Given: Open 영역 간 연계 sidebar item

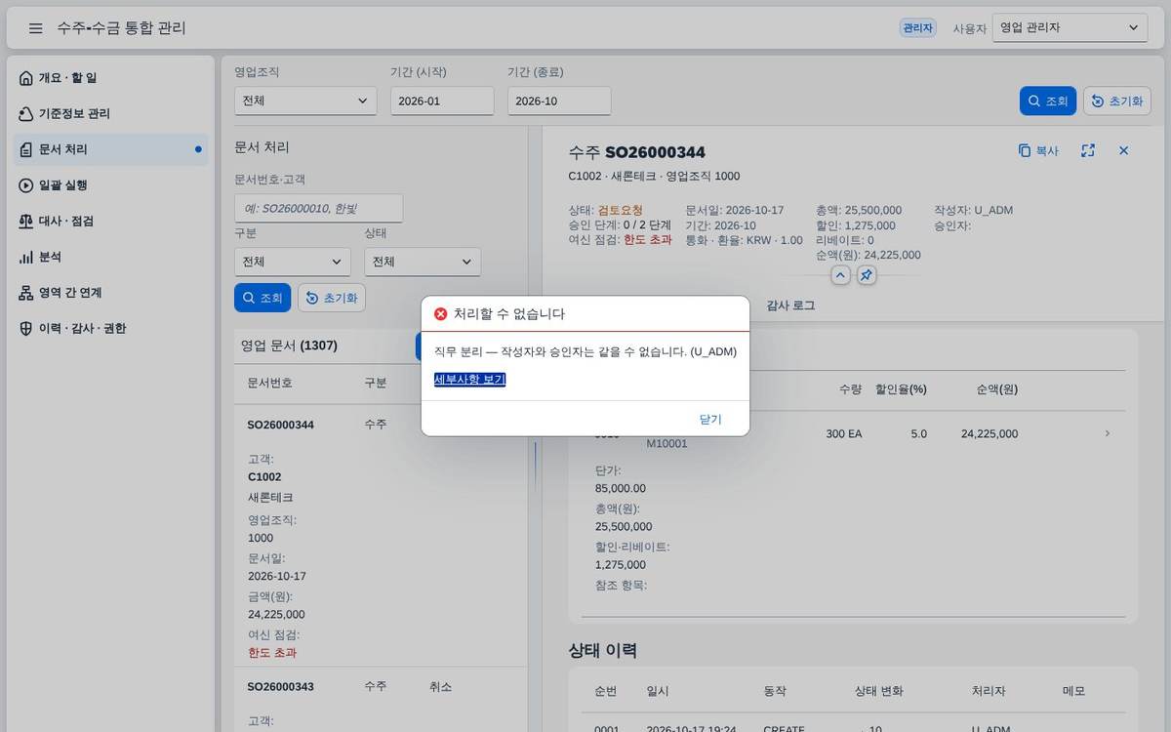Looking at the screenshot, I should 110,293.
